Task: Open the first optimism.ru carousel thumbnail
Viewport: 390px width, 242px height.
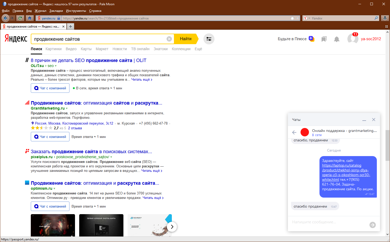Action: click(x=53, y=225)
